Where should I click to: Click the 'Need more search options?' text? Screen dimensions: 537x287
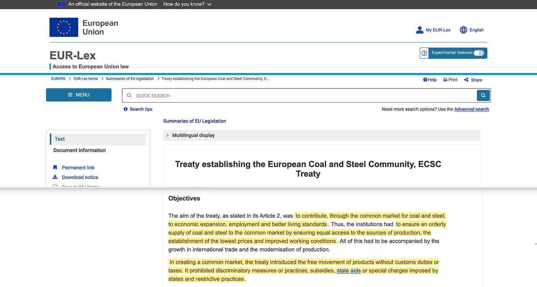(x=409, y=109)
